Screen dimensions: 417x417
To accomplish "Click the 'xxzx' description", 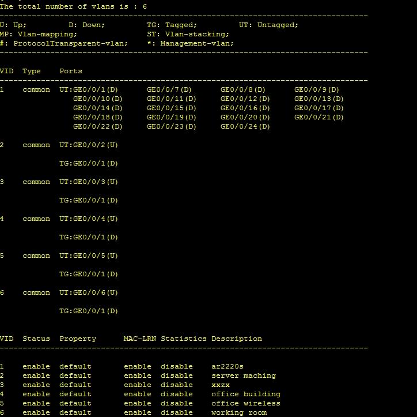I will [221, 385].
